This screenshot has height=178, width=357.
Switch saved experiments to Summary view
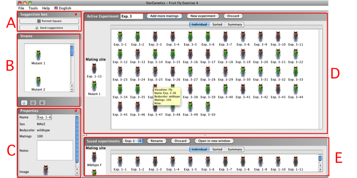coord(234,149)
